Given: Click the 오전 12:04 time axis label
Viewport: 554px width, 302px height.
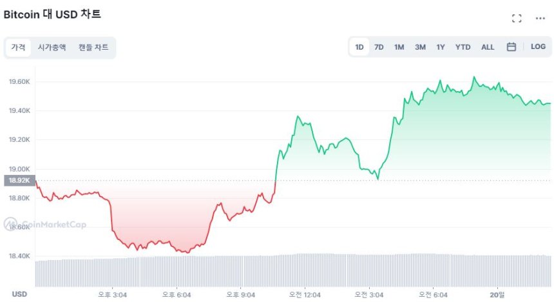Looking at the screenshot, I should point(305,294).
